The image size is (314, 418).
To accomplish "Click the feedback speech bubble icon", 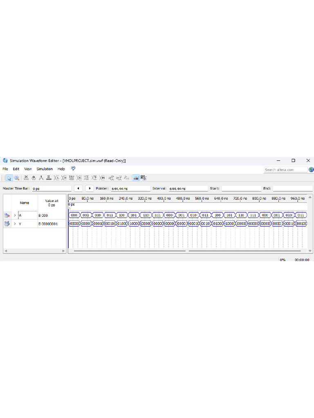I will coord(73,169).
